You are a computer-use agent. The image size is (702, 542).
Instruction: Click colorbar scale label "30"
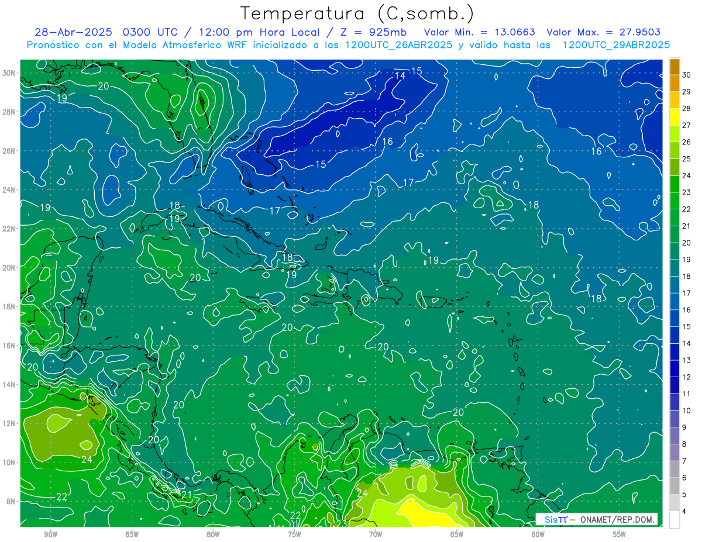[x=687, y=75]
